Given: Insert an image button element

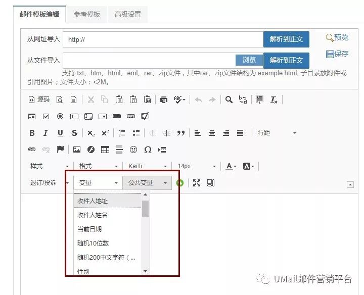Looking at the screenshot, I should click(131, 116).
